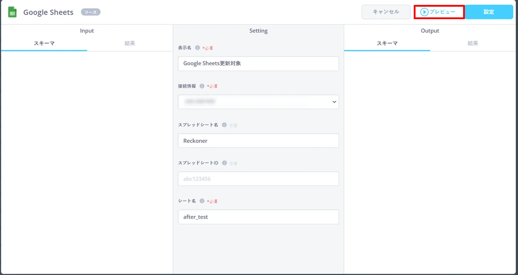View the 結果 tab in the Output panel
Image resolution: width=518 pixels, height=275 pixels.
point(473,43)
